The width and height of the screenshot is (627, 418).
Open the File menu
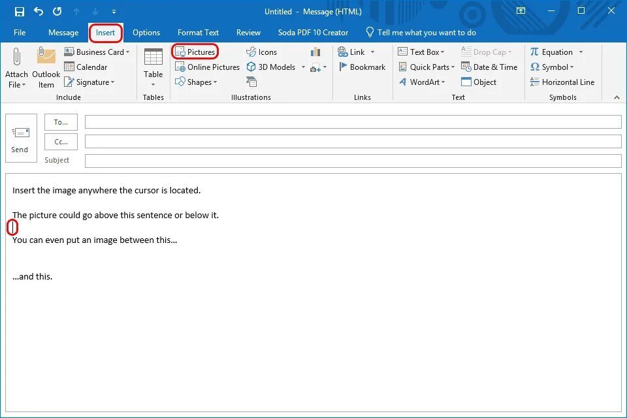click(19, 33)
